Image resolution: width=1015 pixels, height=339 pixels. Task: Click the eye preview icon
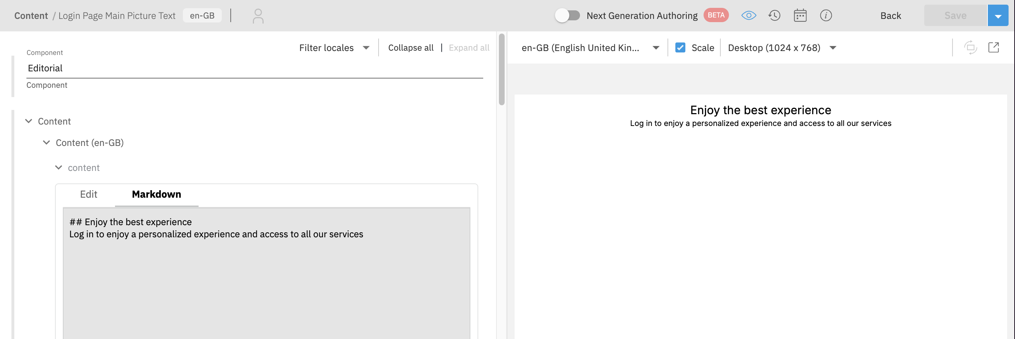tap(748, 16)
